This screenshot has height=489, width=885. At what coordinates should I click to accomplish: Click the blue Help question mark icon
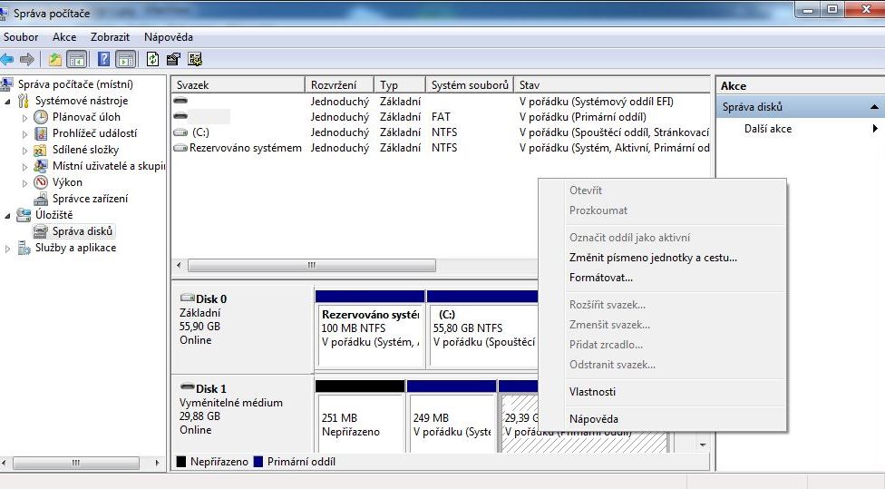(x=104, y=59)
